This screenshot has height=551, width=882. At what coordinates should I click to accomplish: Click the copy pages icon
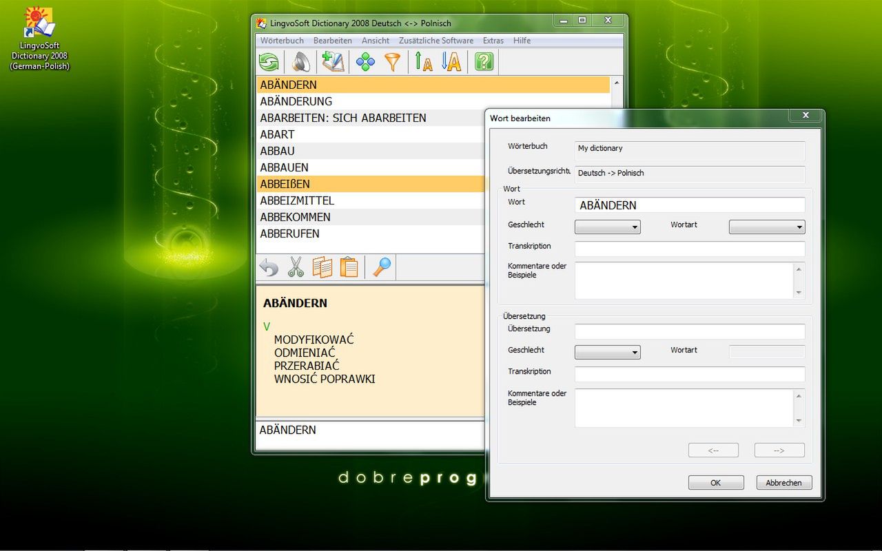pos(322,267)
